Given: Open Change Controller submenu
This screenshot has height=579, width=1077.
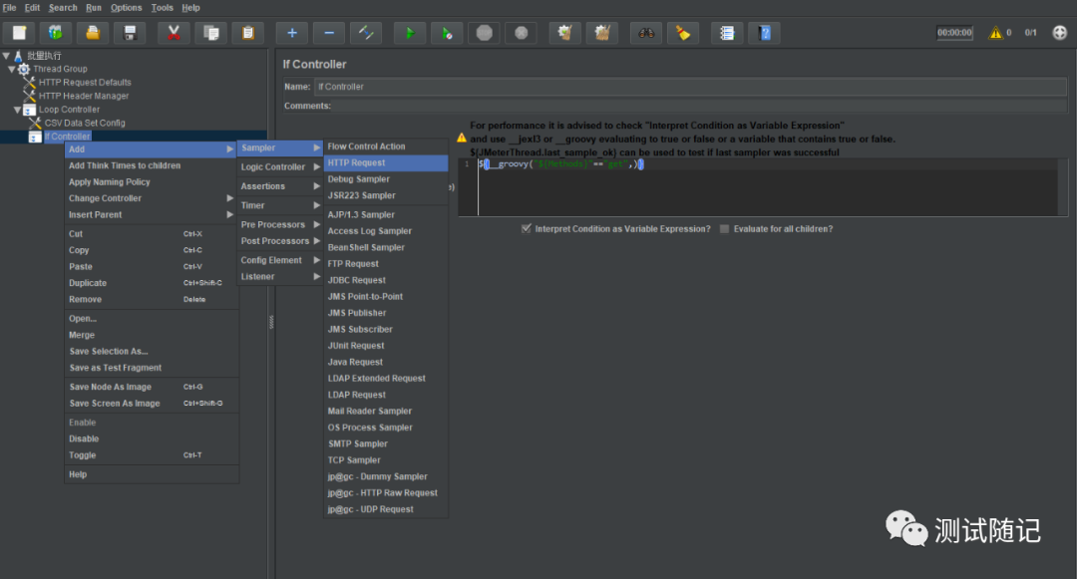Looking at the screenshot, I should click(x=151, y=198).
